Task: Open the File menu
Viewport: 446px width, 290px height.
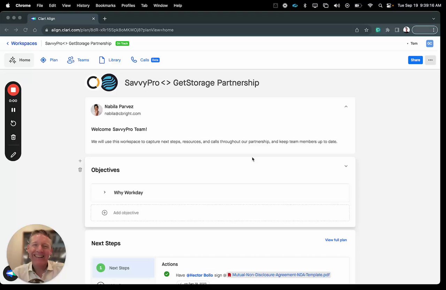Action: click(x=40, y=5)
